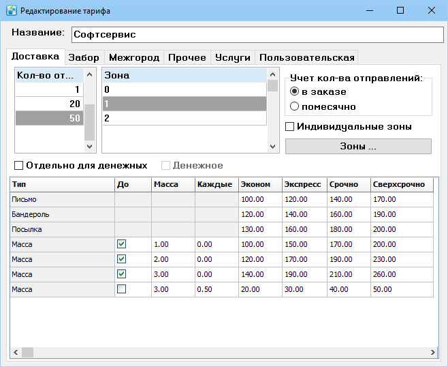
Task: Select the Посылка row type cell
Action: 62,229
